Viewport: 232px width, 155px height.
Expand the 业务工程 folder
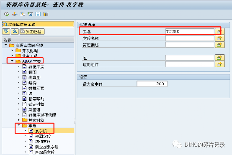(12, 56)
